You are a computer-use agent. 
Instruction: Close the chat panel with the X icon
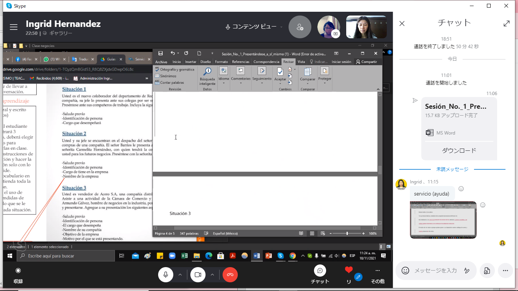[402, 23]
